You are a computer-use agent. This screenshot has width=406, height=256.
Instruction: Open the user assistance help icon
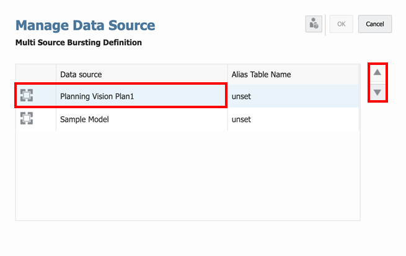click(x=314, y=24)
